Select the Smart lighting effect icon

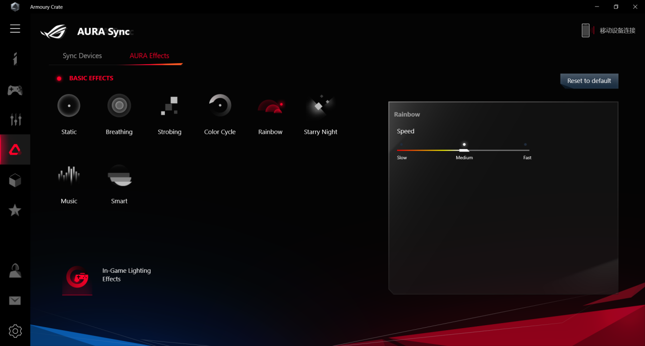(120, 176)
